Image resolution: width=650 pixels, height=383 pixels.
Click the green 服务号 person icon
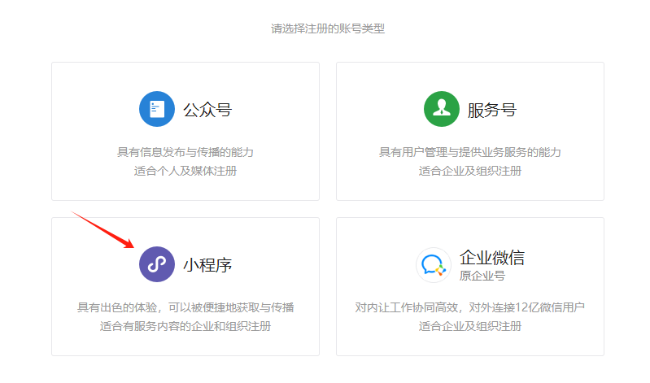[x=442, y=109]
